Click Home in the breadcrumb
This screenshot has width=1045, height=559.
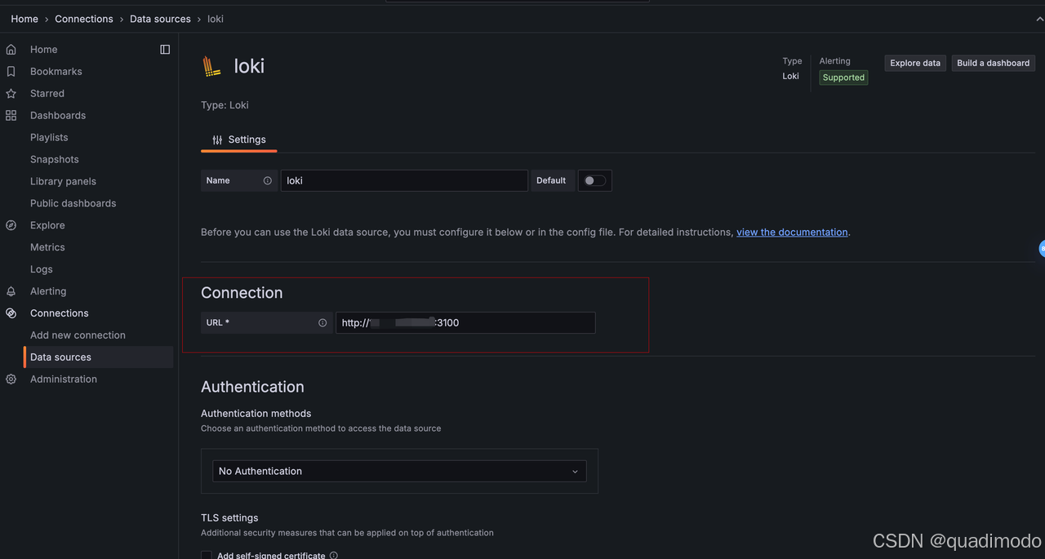[24, 19]
